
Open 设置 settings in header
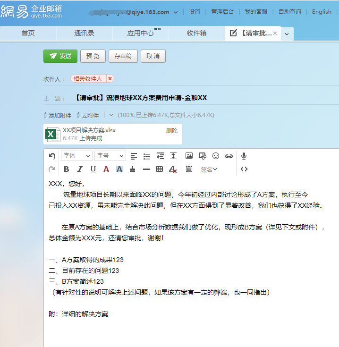(x=195, y=12)
